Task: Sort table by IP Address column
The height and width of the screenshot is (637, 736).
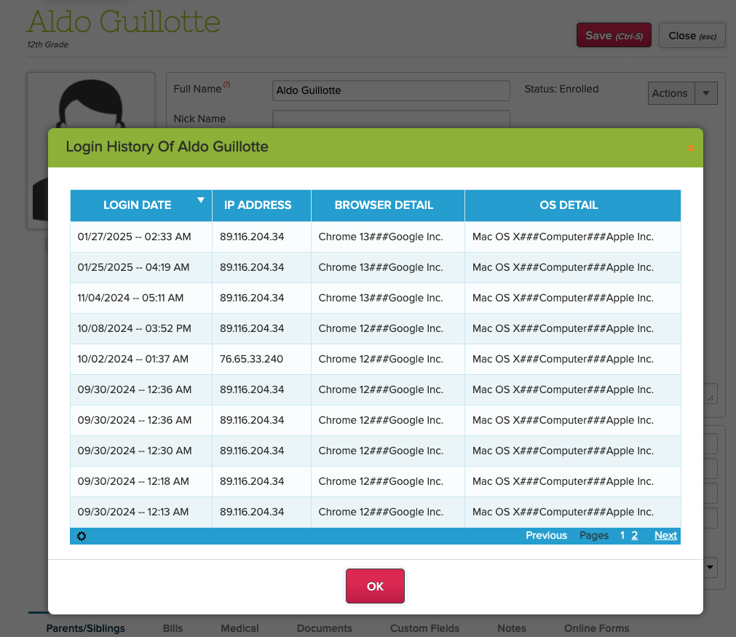Action: [257, 205]
